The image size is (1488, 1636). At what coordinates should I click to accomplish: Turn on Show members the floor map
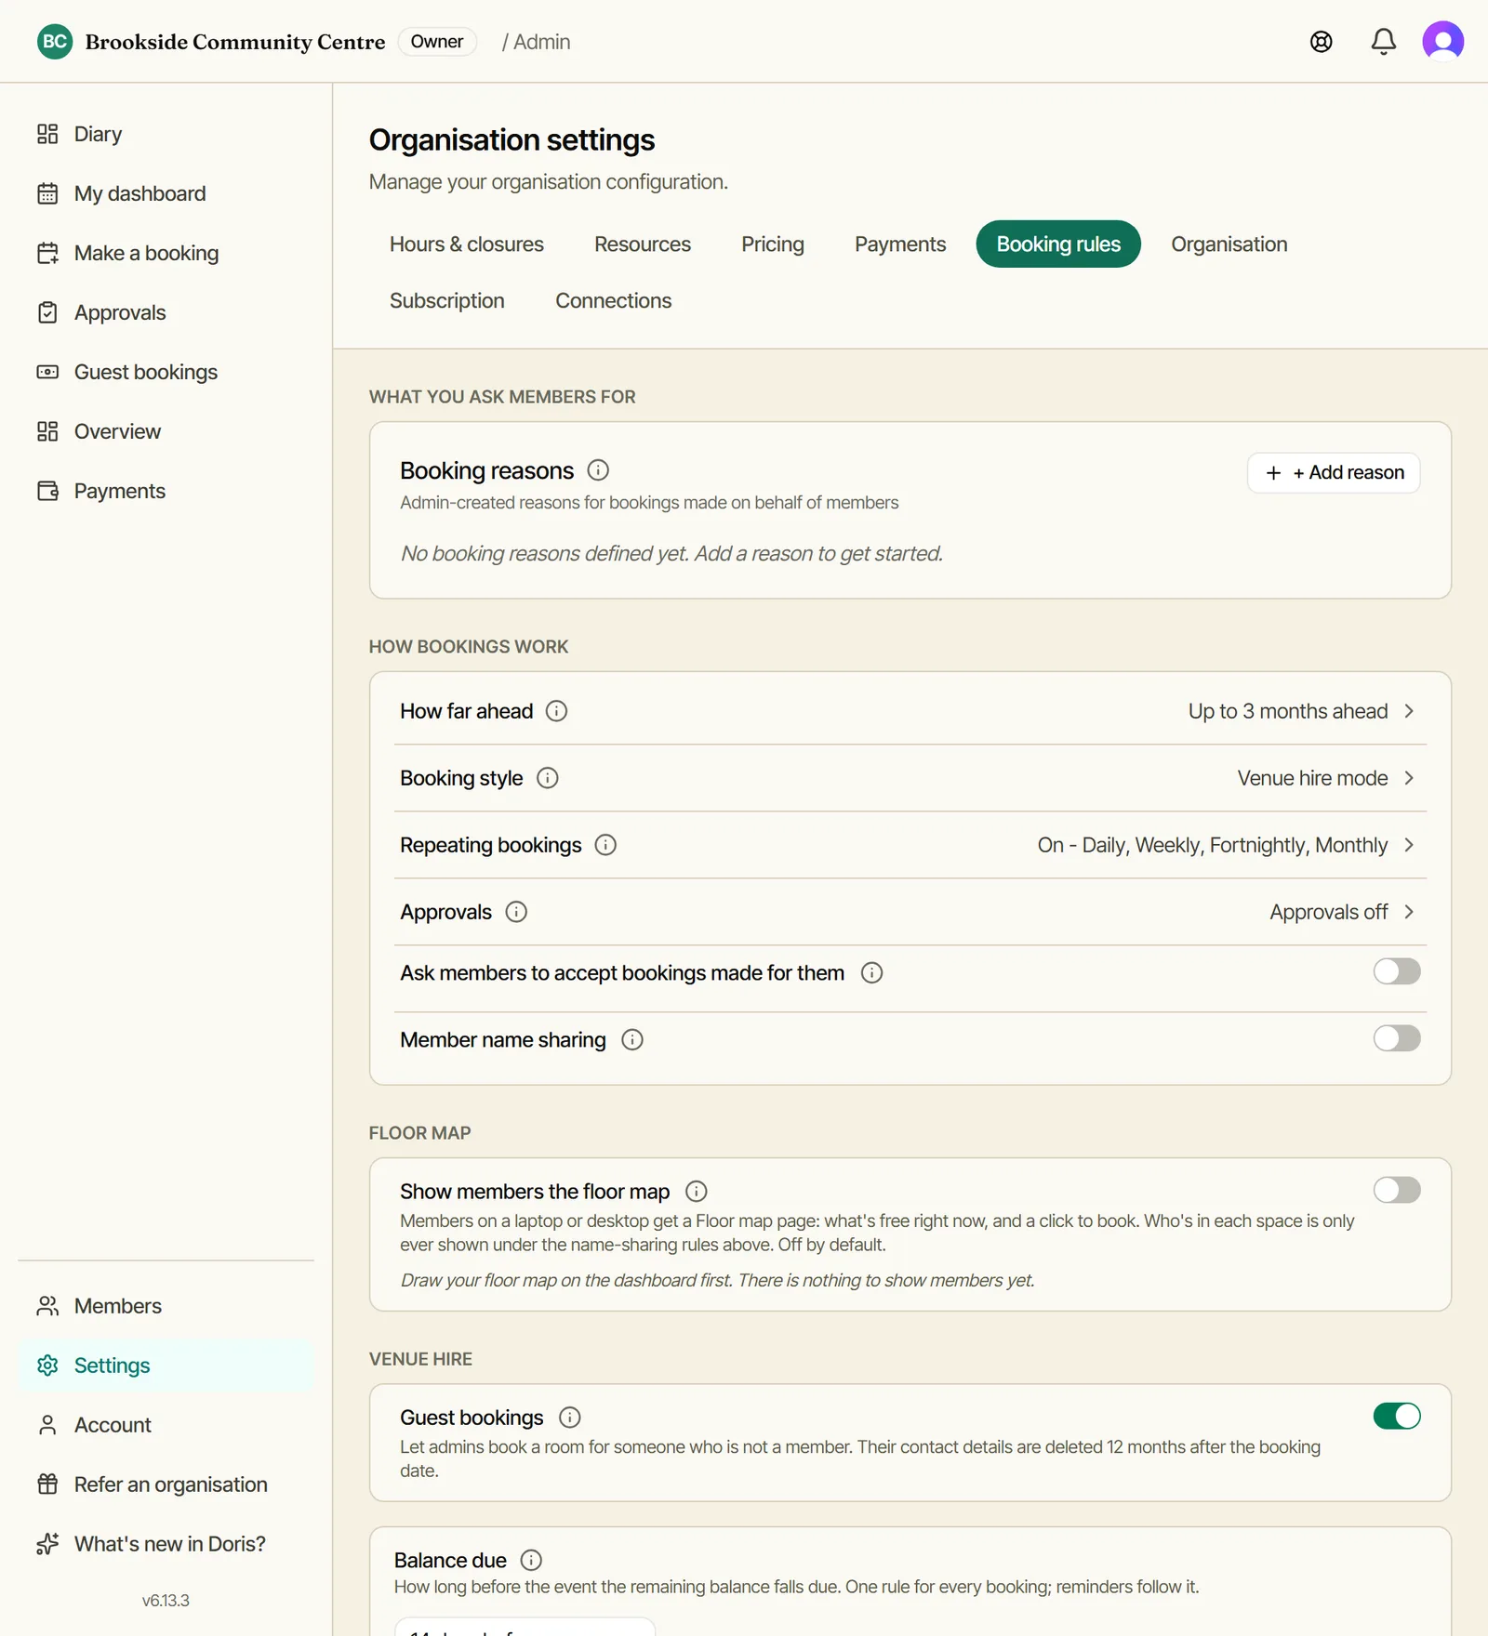click(x=1397, y=1190)
